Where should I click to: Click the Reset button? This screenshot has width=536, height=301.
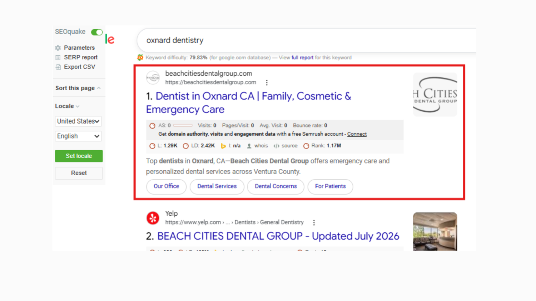tap(79, 173)
